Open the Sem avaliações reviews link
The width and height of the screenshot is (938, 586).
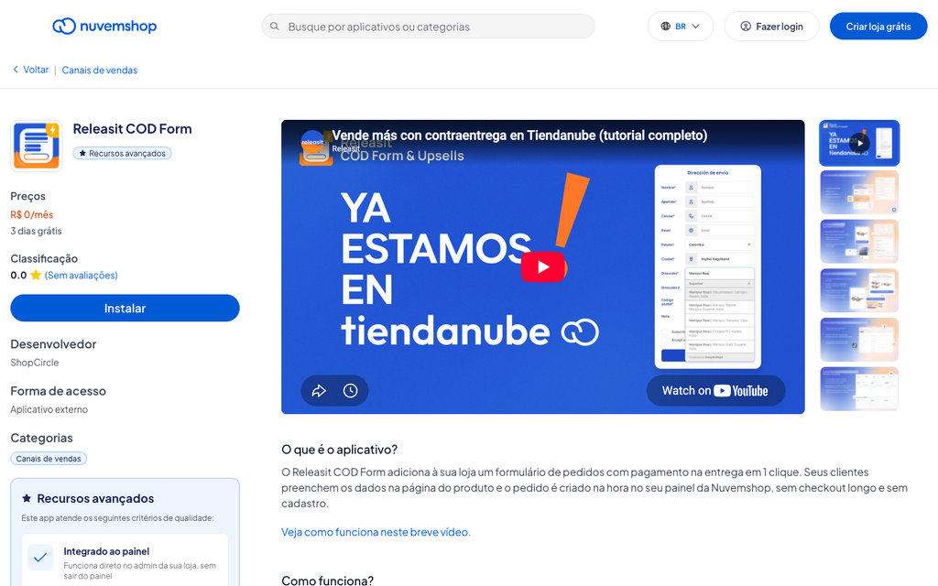pos(82,275)
